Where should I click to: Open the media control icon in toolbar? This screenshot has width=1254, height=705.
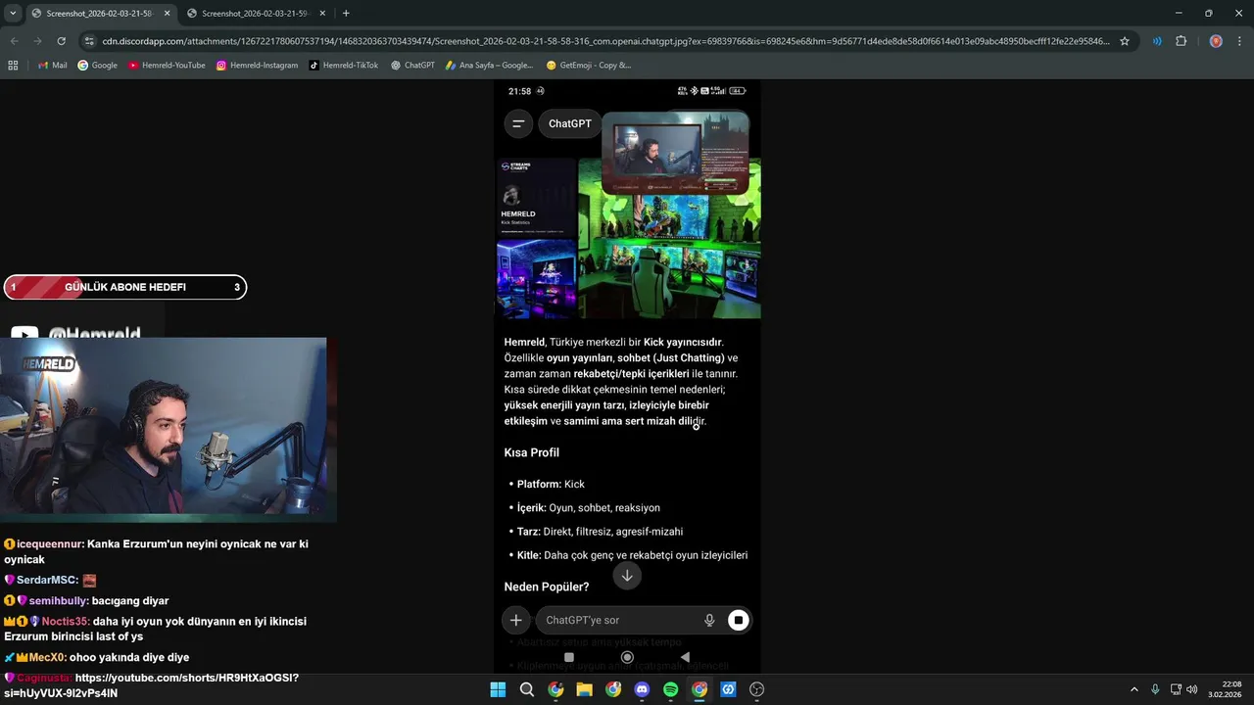click(x=1157, y=41)
